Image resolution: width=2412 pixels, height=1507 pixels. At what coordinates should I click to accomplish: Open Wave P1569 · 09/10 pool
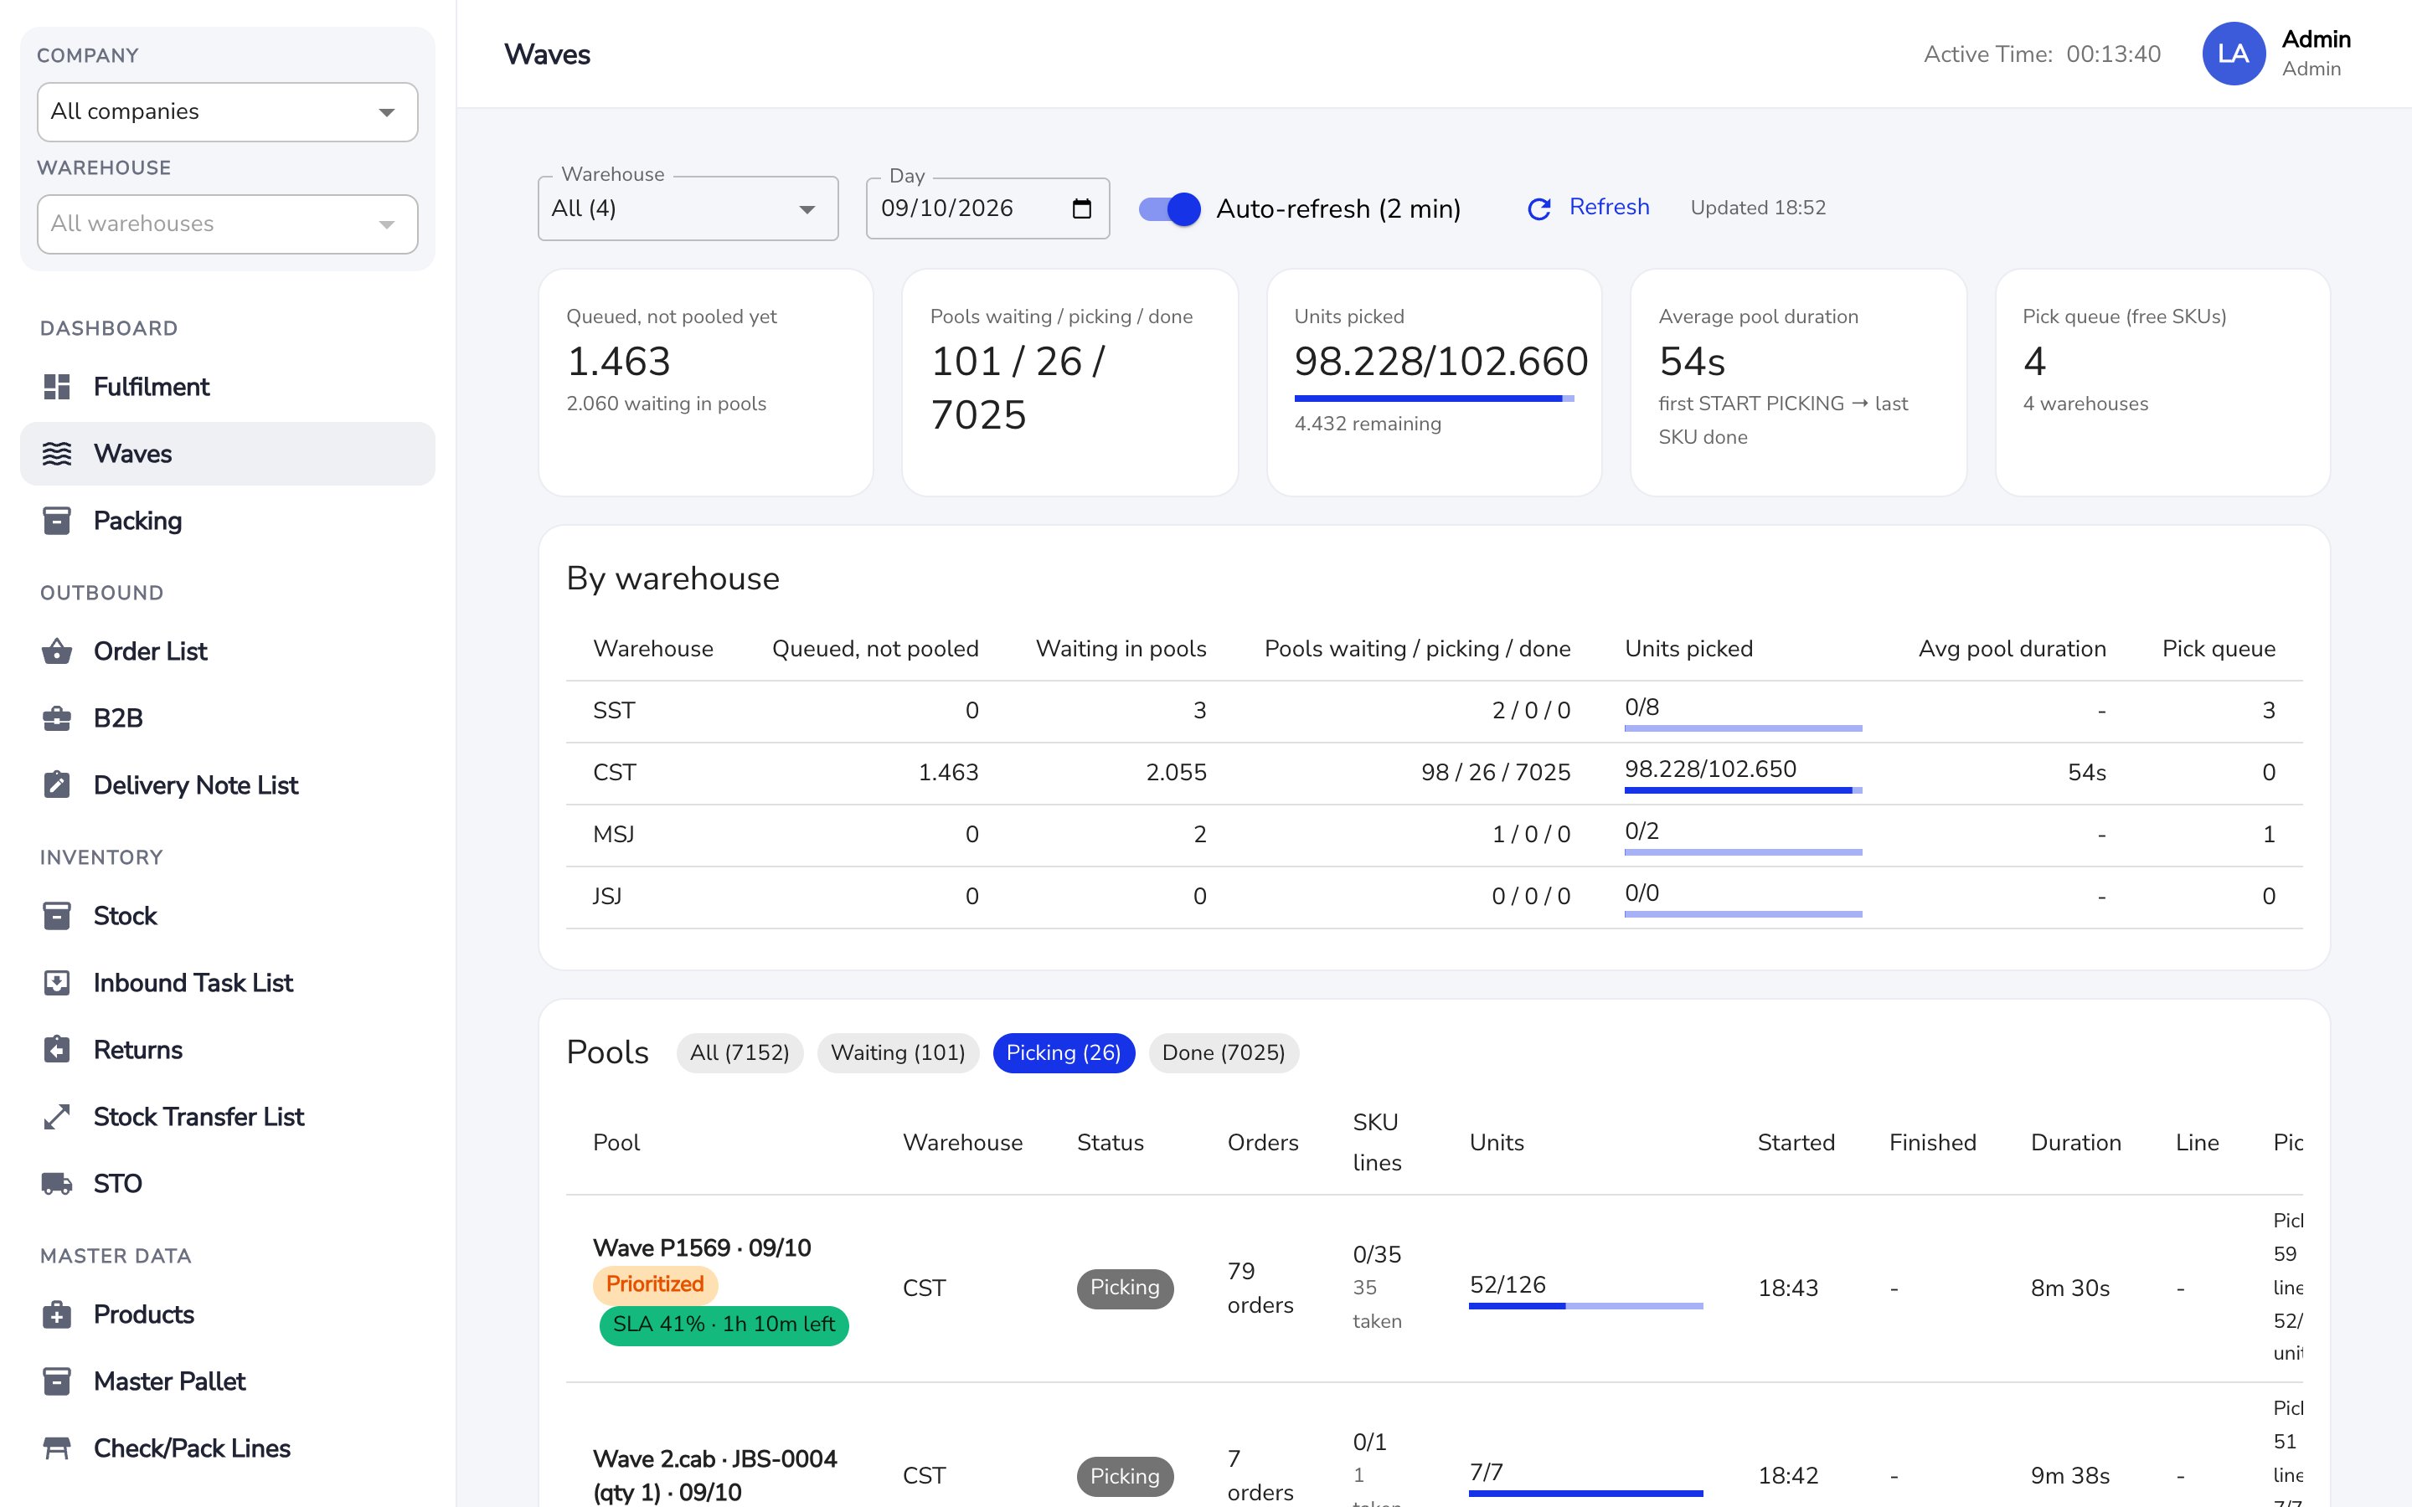702,1247
